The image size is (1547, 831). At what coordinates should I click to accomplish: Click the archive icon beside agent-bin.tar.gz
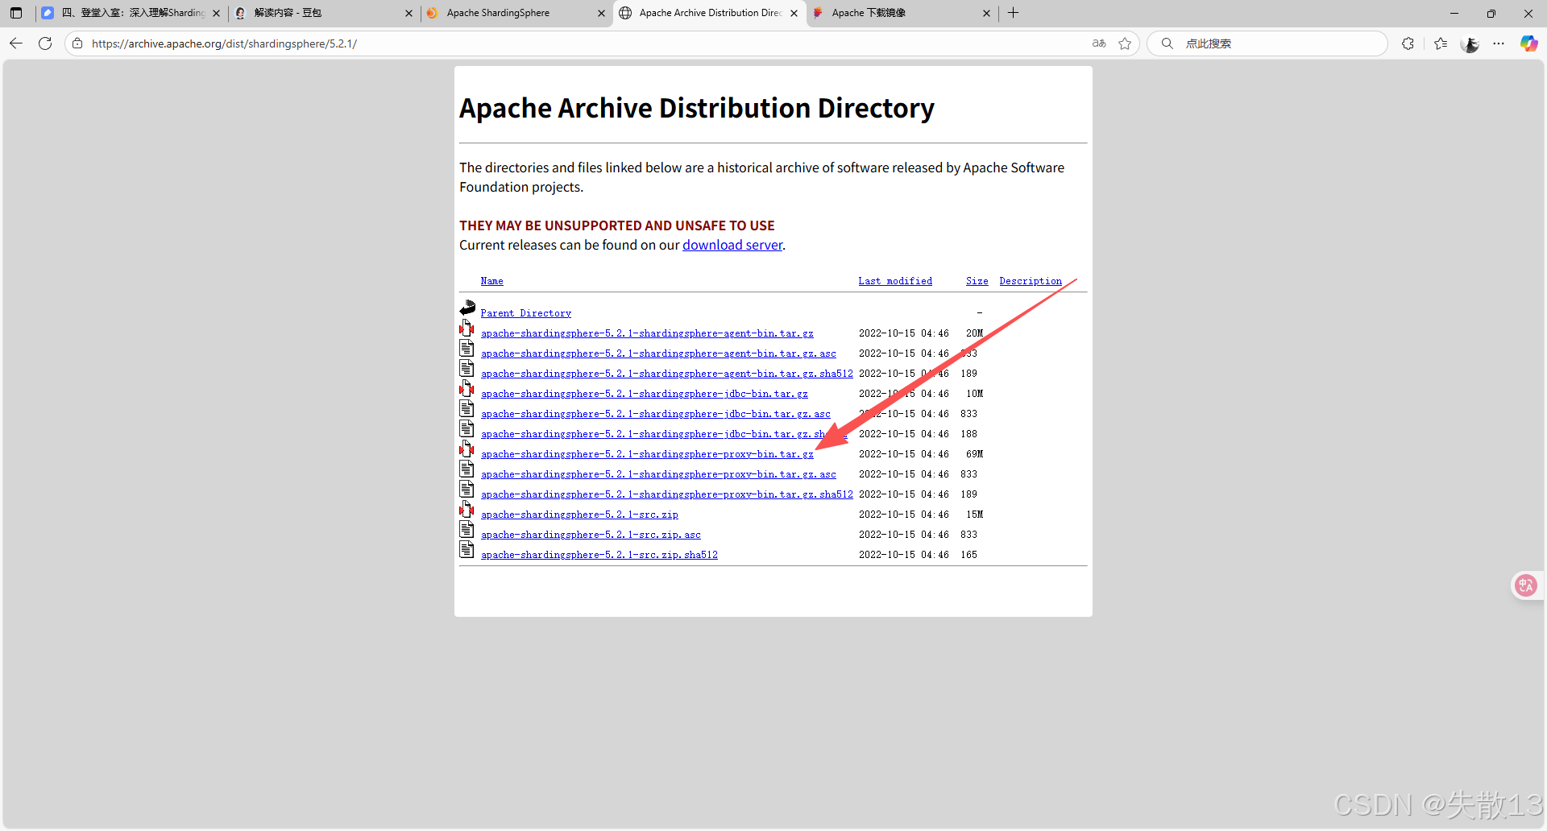click(467, 328)
